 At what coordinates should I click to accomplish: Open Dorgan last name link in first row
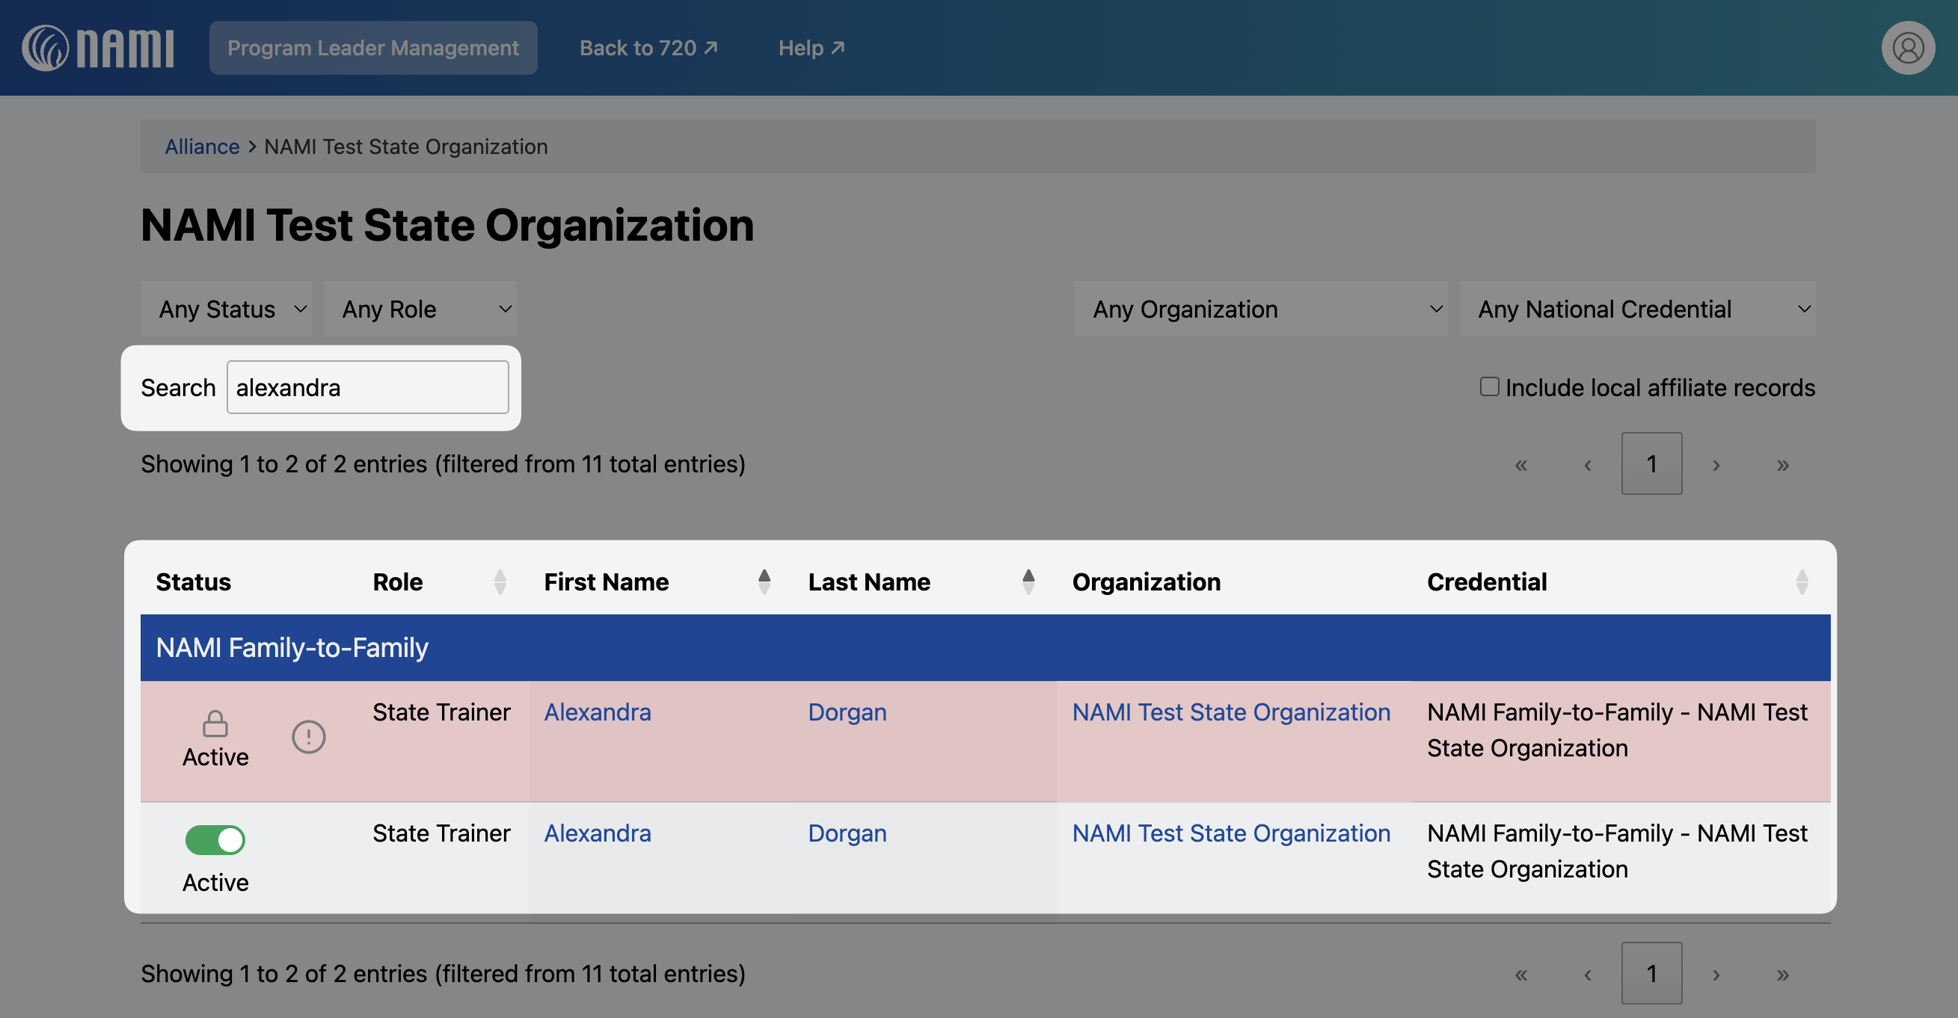pos(847,712)
